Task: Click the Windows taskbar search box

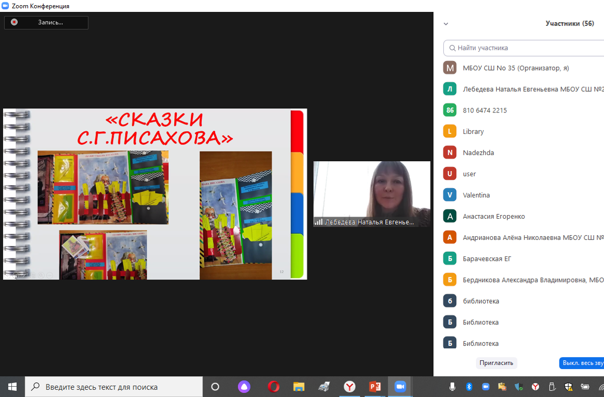Action: pyautogui.click(x=114, y=387)
